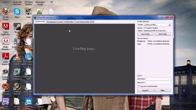Click the New Profile button

point(145,34)
